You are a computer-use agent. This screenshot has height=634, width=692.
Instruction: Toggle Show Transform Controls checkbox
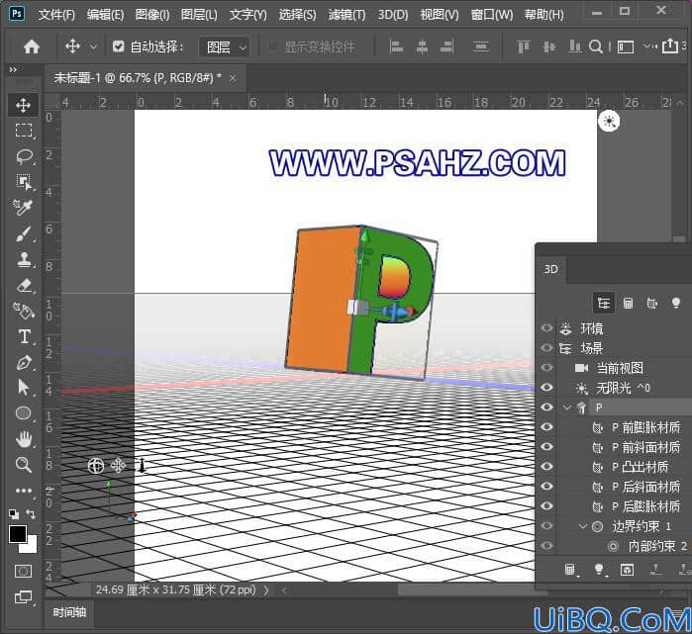point(272,45)
